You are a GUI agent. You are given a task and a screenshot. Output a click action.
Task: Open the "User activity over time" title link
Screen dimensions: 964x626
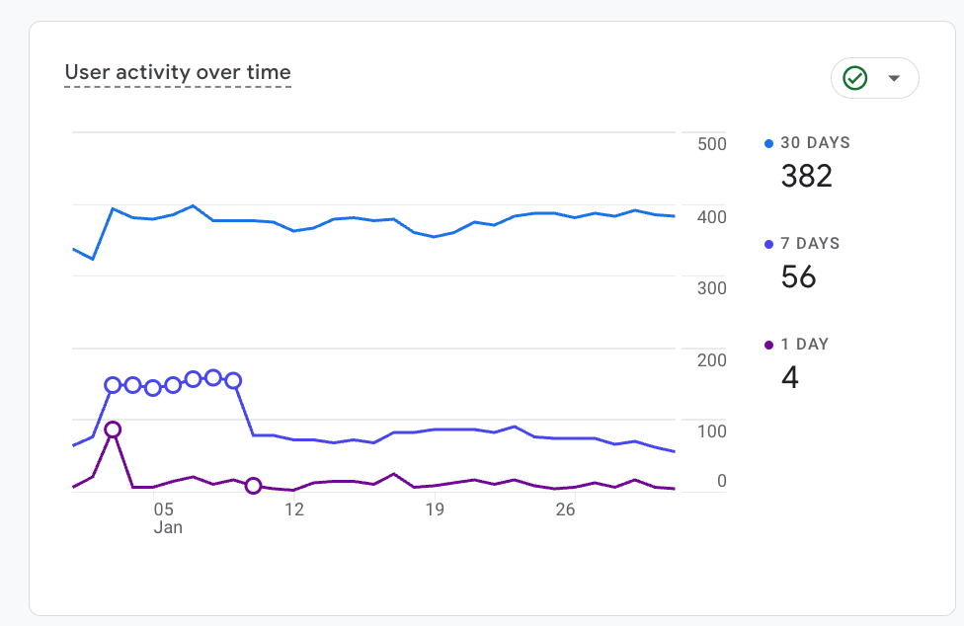tap(178, 72)
